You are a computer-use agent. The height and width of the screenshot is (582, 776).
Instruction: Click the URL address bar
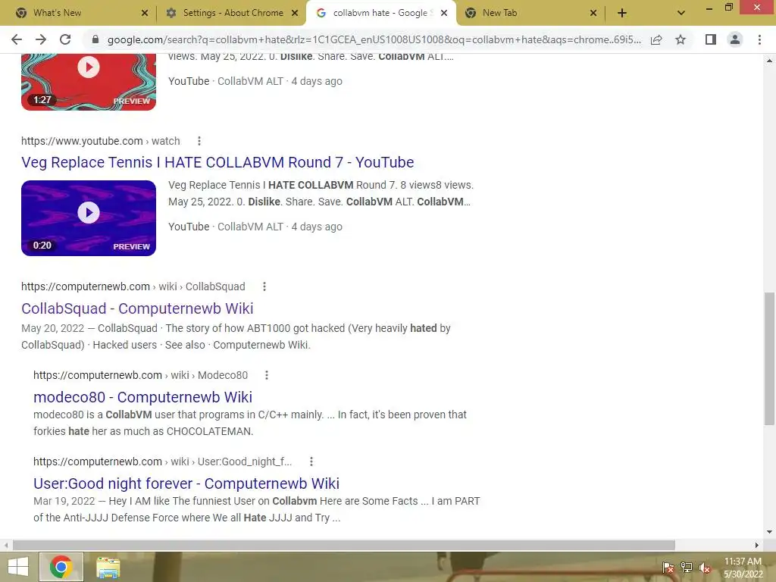(374, 39)
